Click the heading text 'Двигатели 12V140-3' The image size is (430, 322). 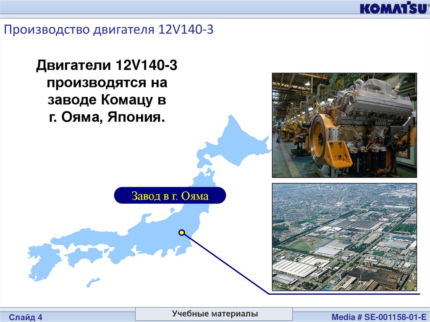pyautogui.click(x=107, y=65)
